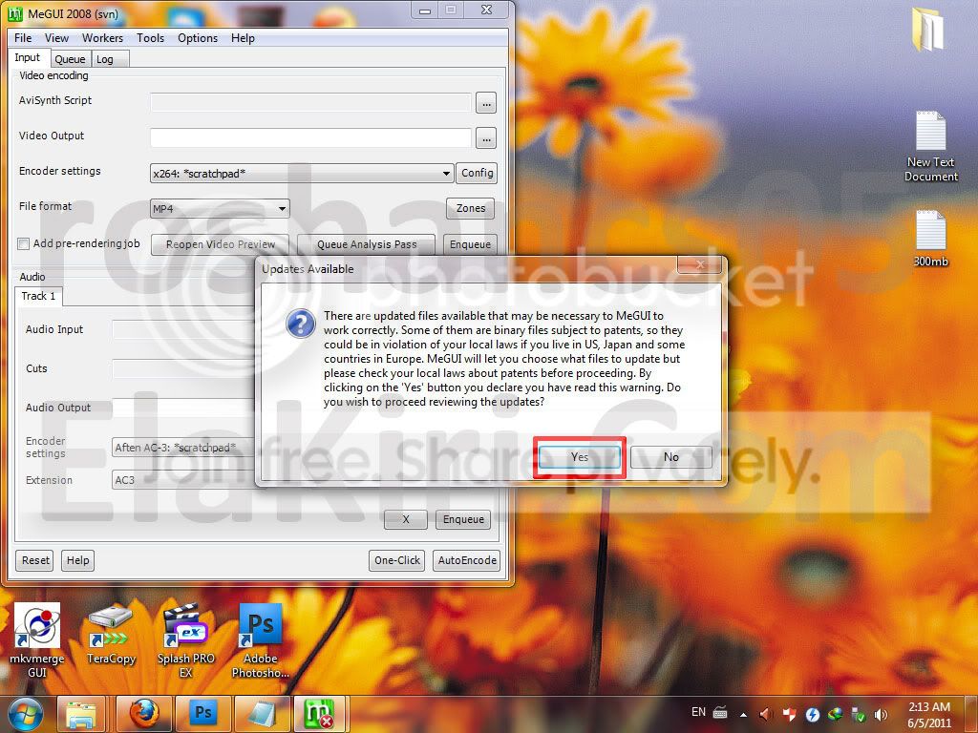Screen dimensions: 978x733
Task: Open the Help menu
Action: pyautogui.click(x=243, y=38)
